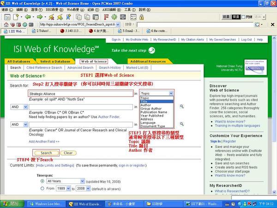Click the Register link in the sidebar

pos(229,141)
